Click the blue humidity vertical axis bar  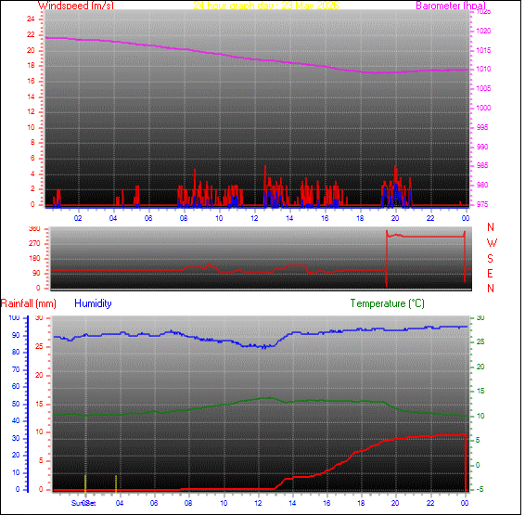click(x=28, y=404)
